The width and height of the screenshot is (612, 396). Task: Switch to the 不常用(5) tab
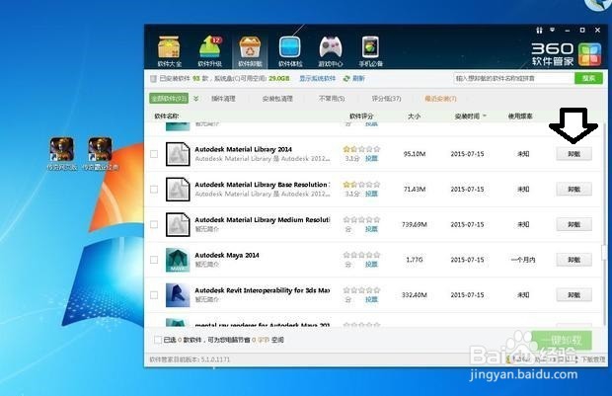(x=332, y=99)
